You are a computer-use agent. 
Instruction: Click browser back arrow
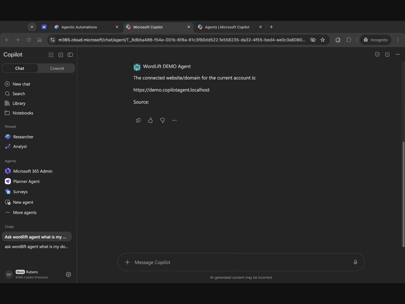[x=7, y=40]
